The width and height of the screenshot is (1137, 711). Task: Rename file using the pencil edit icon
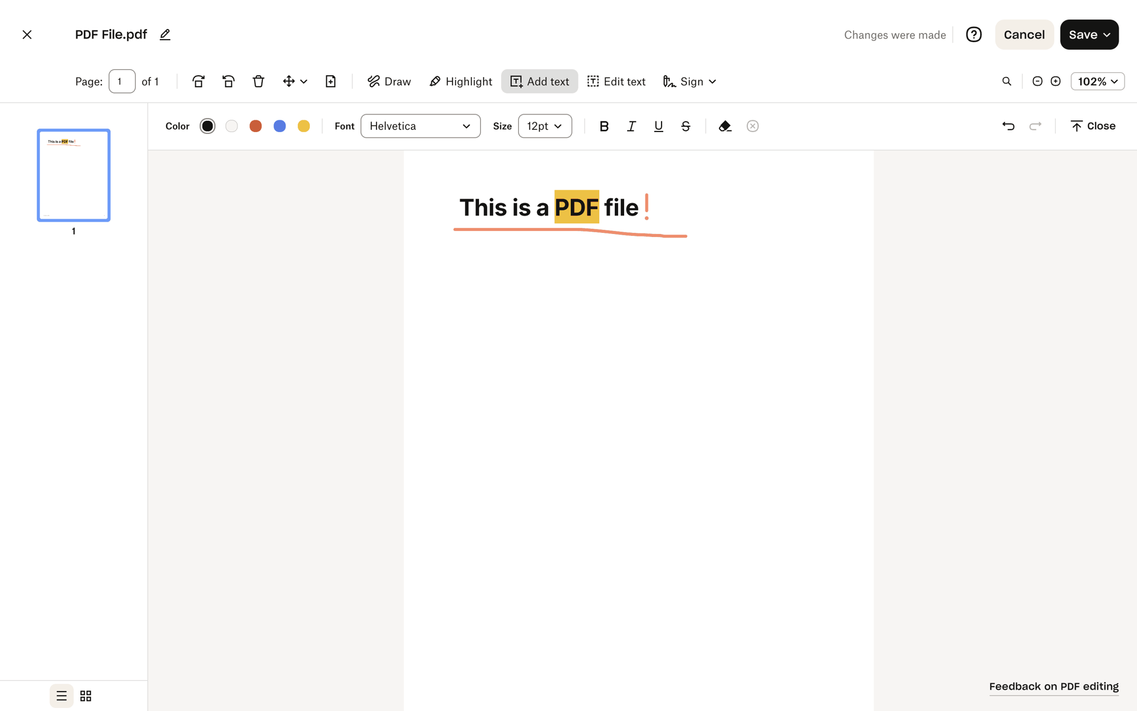point(165,34)
